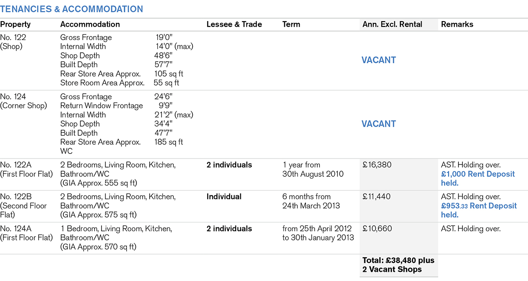Click the Term column header
528x281 pixels.
(291, 25)
